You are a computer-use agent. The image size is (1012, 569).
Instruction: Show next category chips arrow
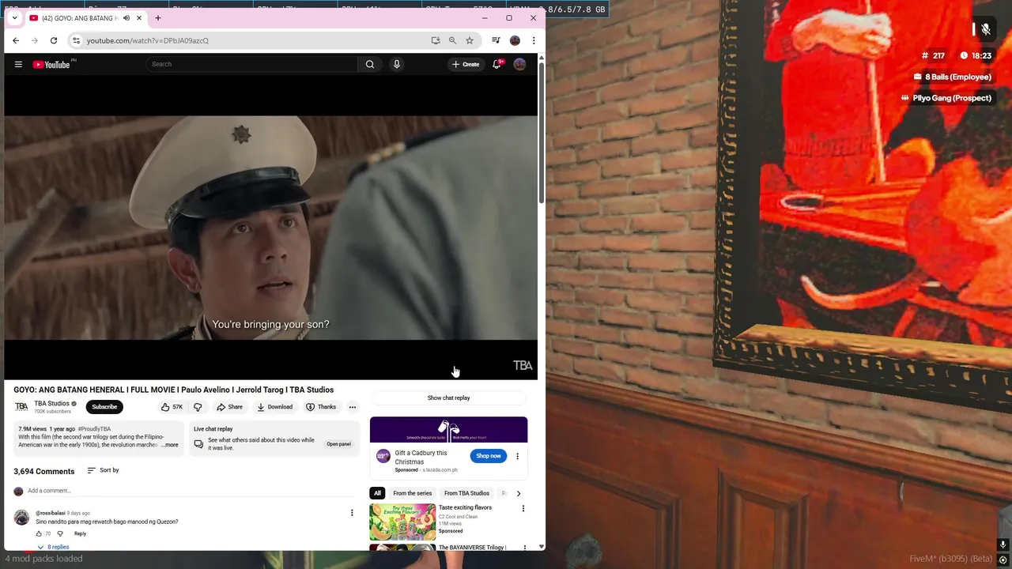tap(519, 493)
